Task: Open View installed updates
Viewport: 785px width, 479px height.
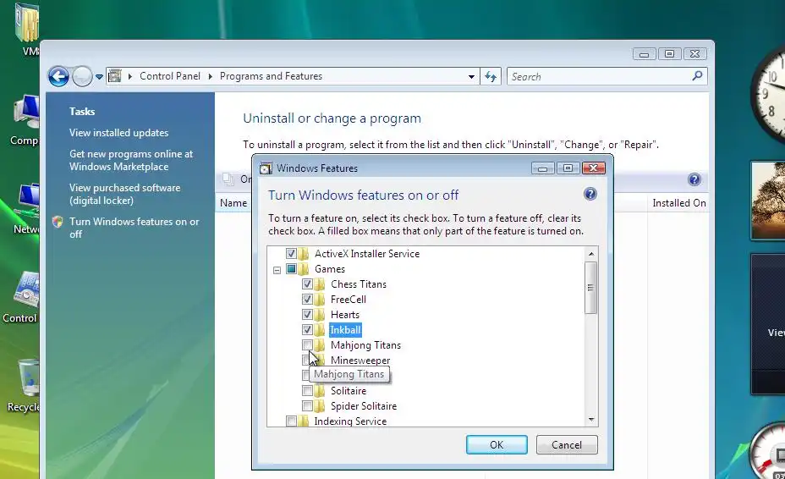Action: 118,133
